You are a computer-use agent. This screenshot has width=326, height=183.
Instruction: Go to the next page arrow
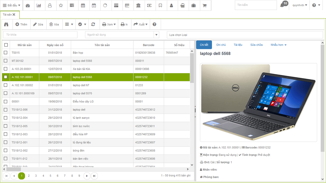coord(87,176)
